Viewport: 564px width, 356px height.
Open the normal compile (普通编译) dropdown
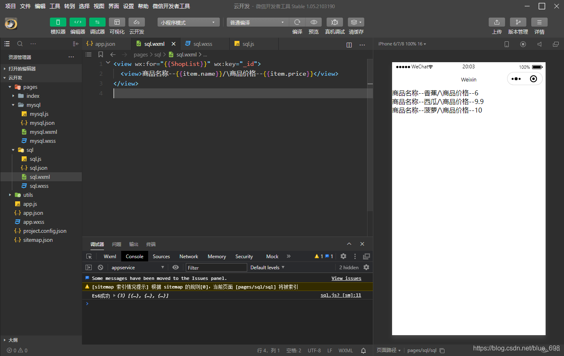pyautogui.click(x=258, y=22)
